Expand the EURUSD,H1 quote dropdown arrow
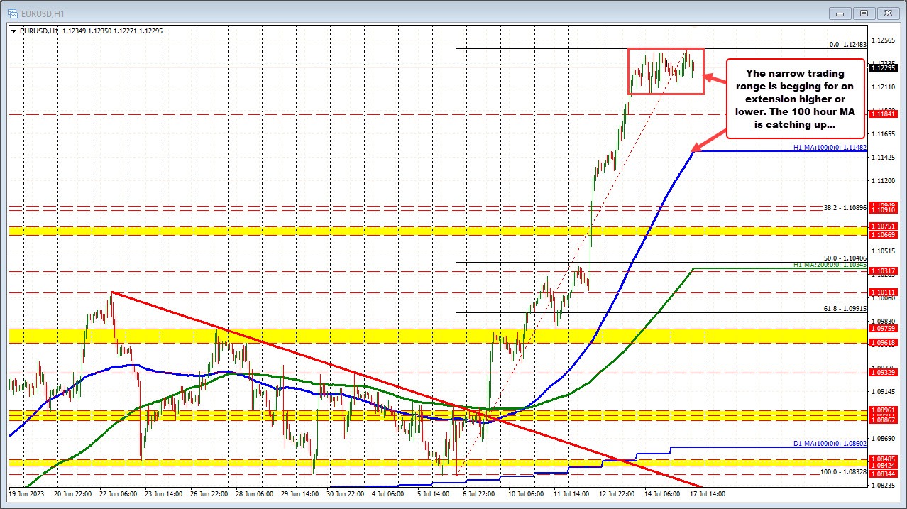Viewport: 907px width, 509px height. pos(13,31)
